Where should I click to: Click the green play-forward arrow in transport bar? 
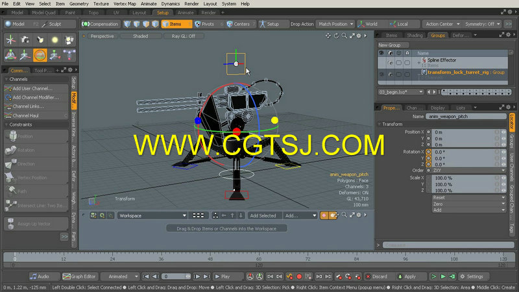tap(443, 276)
